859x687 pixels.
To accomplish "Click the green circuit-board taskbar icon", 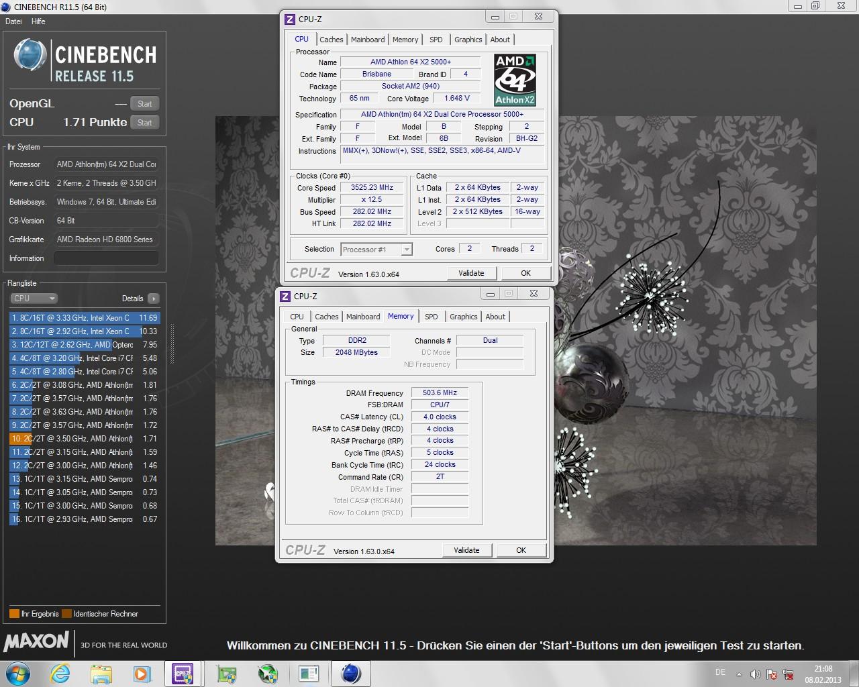I will pyautogui.click(x=227, y=674).
